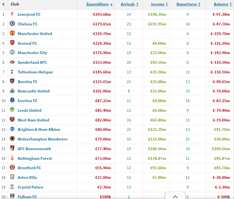234x199 pixels.
Task: Click Chelsea's departures count 16
Action: point(188,24)
